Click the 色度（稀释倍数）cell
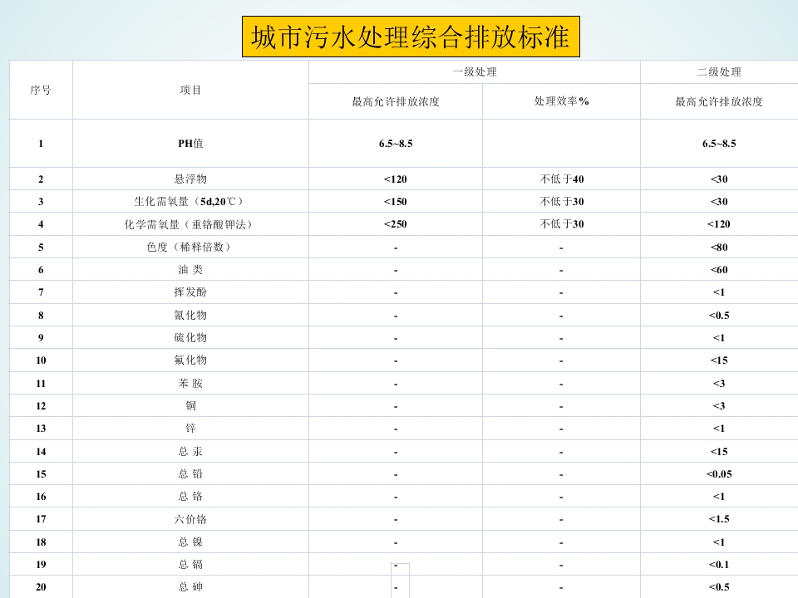The height and width of the screenshot is (598, 798). click(x=190, y=247)
